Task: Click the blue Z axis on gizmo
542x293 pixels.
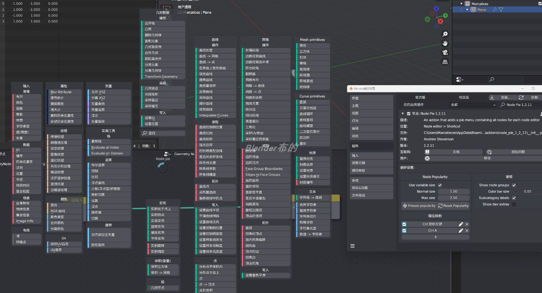Action: pos(437,9)
